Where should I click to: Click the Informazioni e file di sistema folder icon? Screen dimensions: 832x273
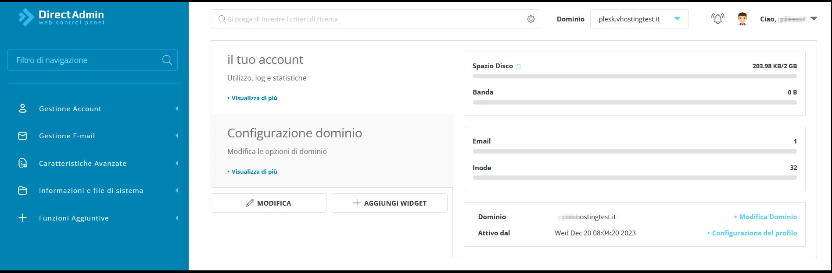click(22, 190)
